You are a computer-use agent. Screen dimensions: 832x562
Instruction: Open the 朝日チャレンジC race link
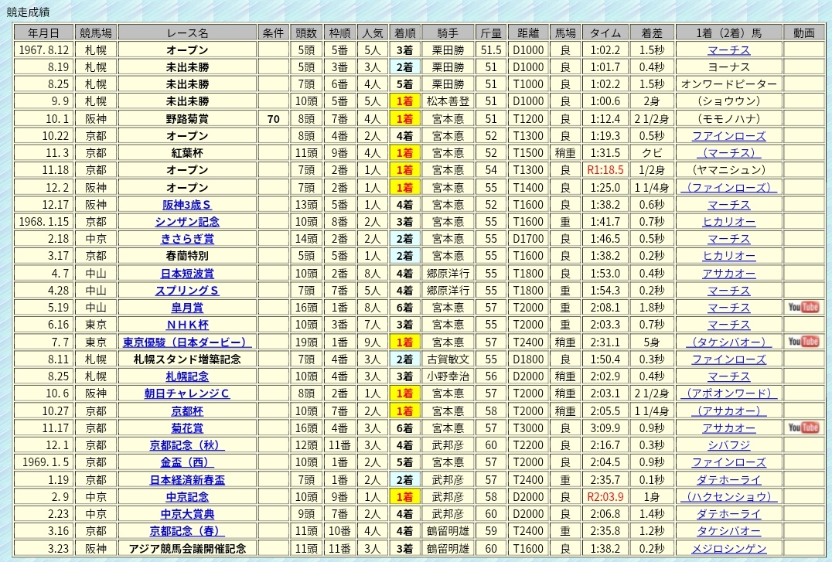tap(187, 393)
